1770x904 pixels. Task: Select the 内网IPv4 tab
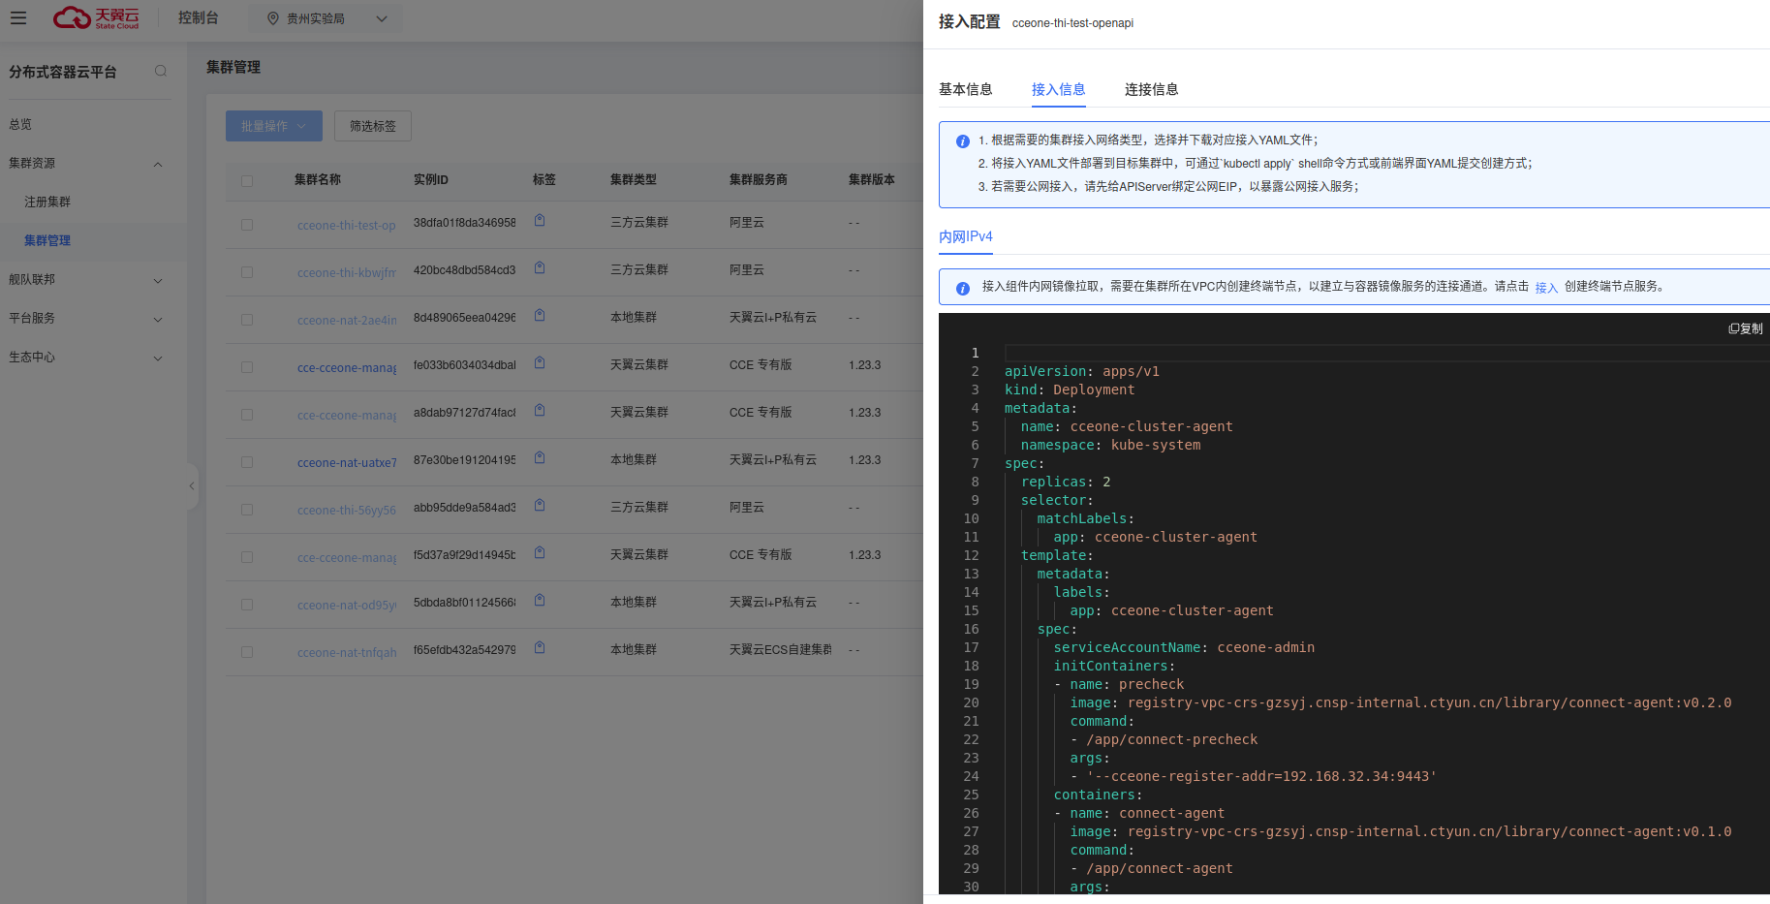click(x=965, y=236)
